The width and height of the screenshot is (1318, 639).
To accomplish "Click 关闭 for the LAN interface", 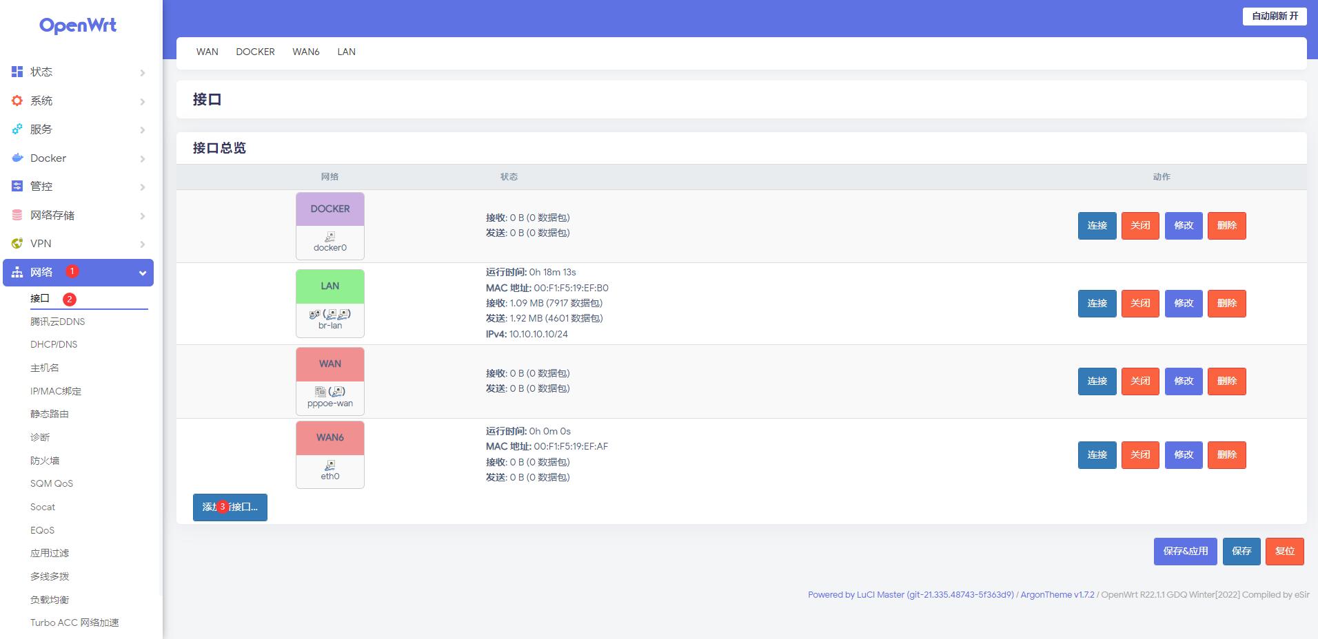I will 1140,304.
